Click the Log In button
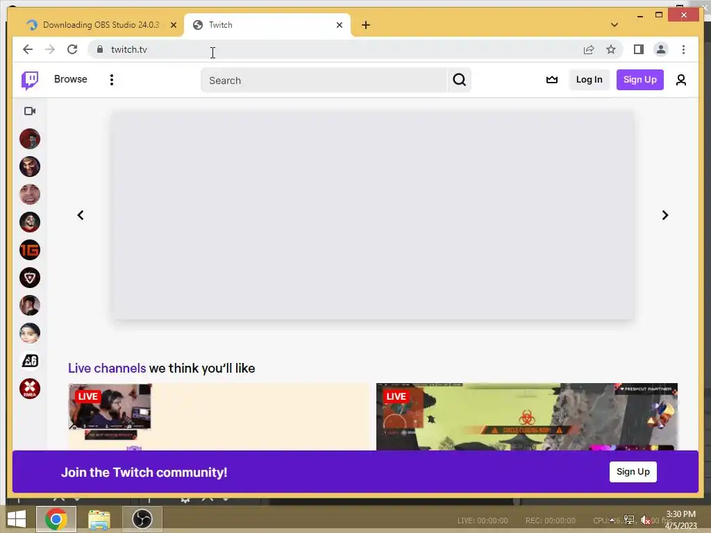 point(589,80)
